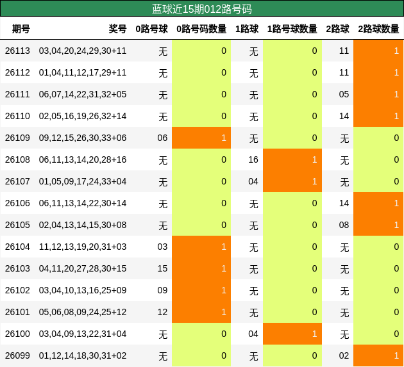Select the 奖号 column header
This screenshot has height=367, width=404.
(117, 29)
